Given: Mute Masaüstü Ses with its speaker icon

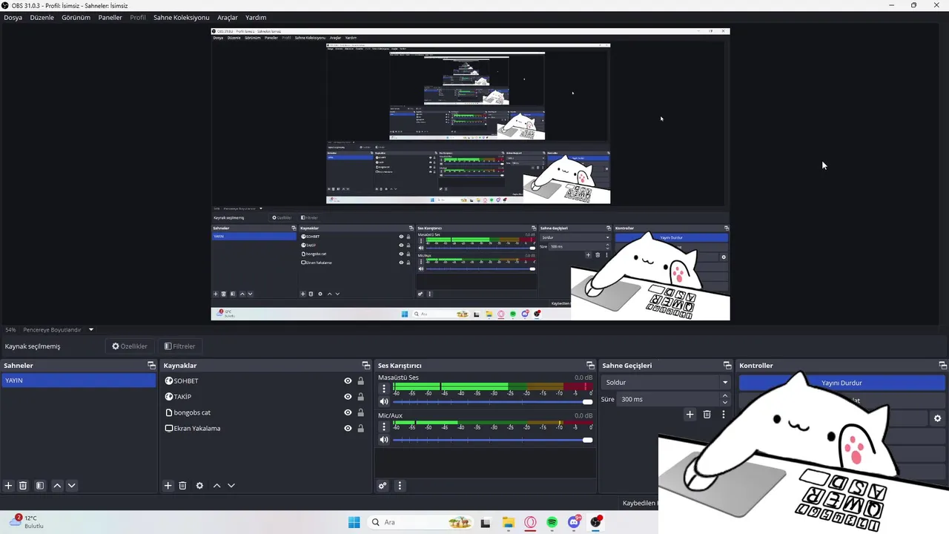Looking at the screenshot, I should click(x=383, y=402).
